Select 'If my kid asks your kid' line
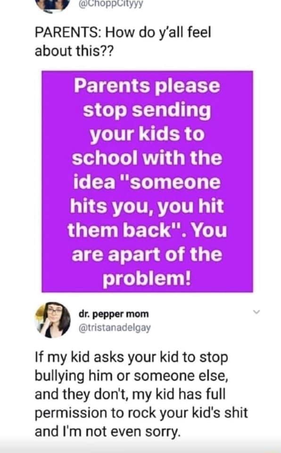 point(132,358)
